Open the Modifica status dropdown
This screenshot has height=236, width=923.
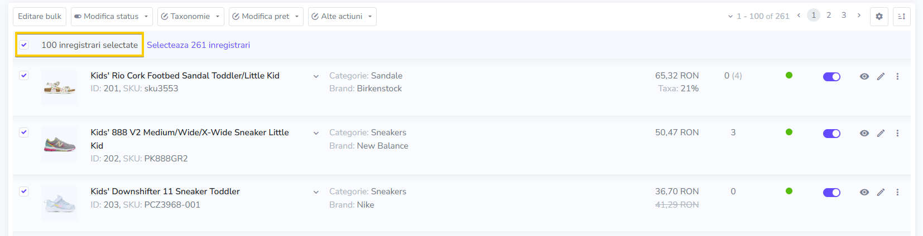(x=111, y=17)
